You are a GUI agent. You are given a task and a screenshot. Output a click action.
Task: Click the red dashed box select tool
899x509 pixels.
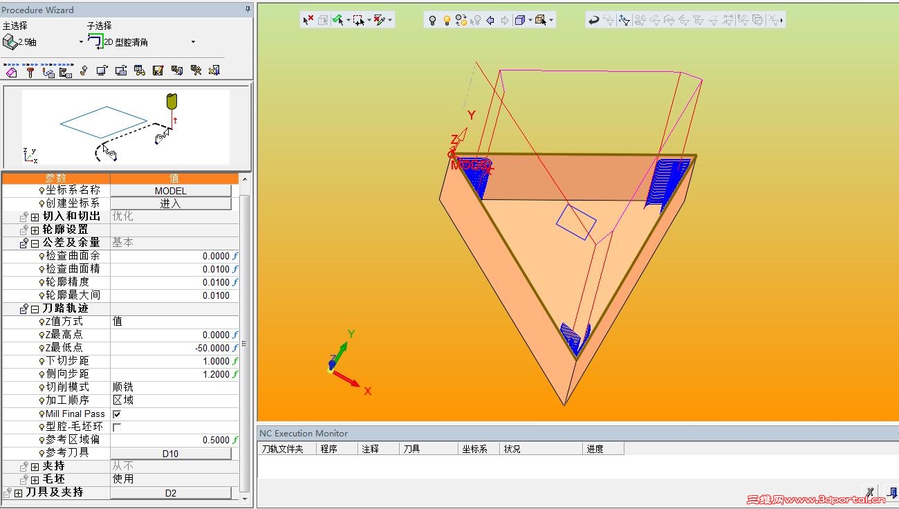pos(359,20)
